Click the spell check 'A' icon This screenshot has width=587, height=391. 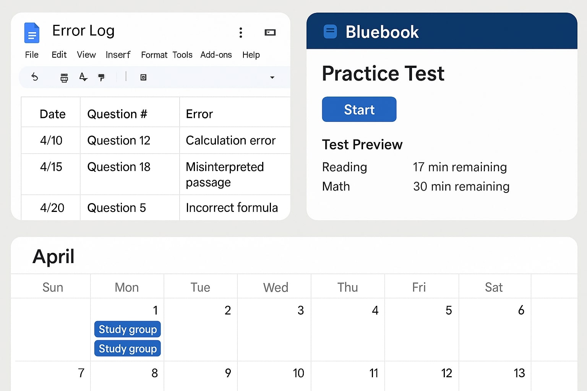pyautogui.click(x=83, y=77)
